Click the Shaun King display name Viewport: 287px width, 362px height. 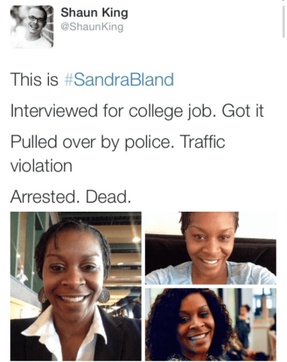pyautogui.click(x=94, y=13)
